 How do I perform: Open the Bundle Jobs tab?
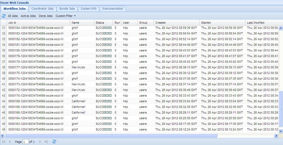tap(67, 9)
